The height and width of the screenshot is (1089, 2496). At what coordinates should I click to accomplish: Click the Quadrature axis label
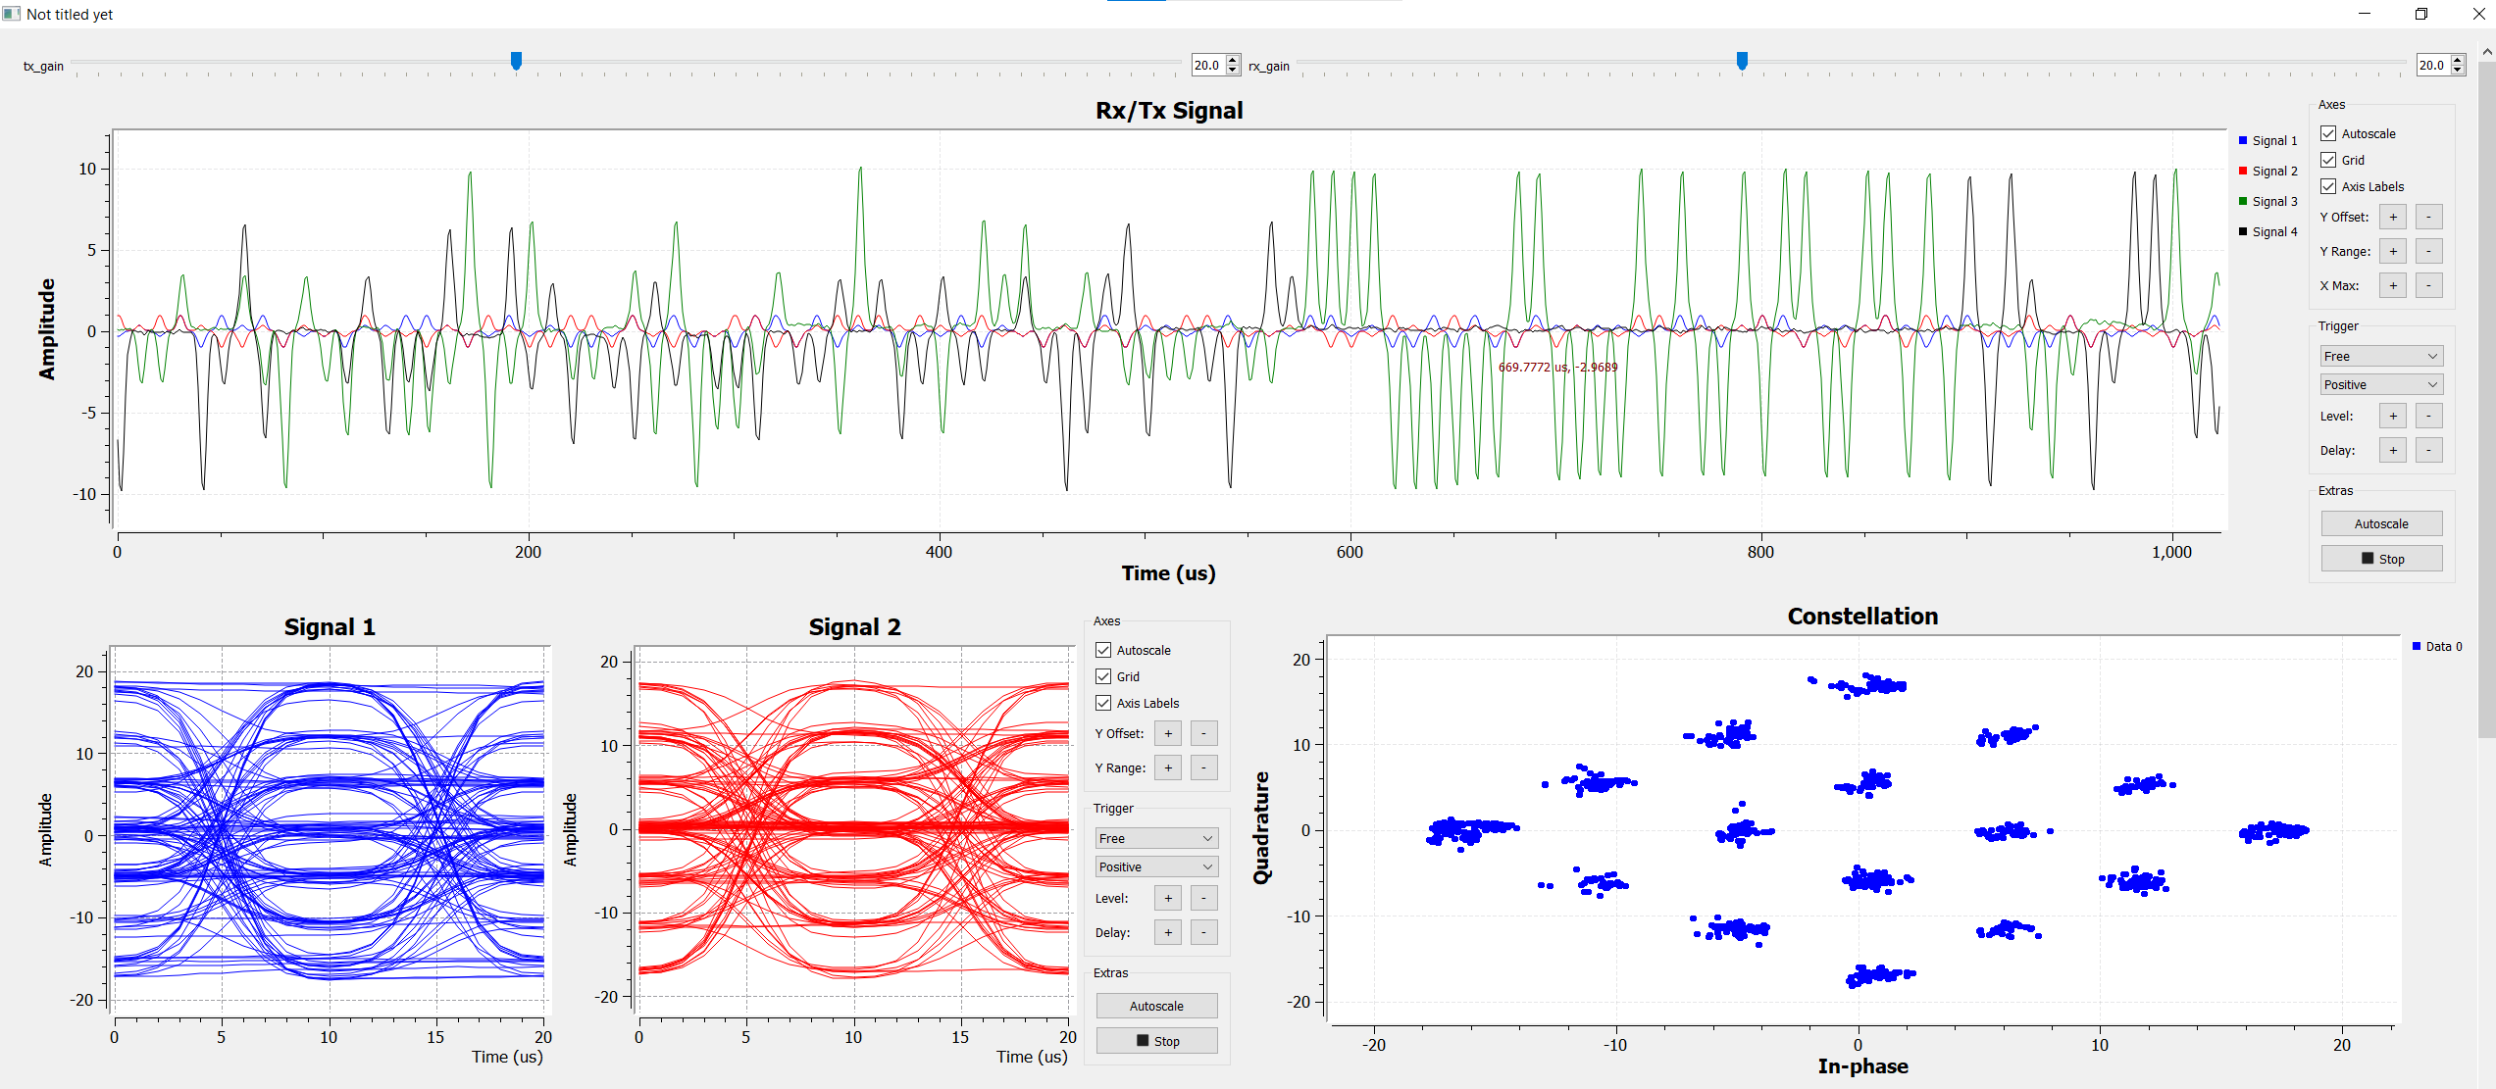1261,828
